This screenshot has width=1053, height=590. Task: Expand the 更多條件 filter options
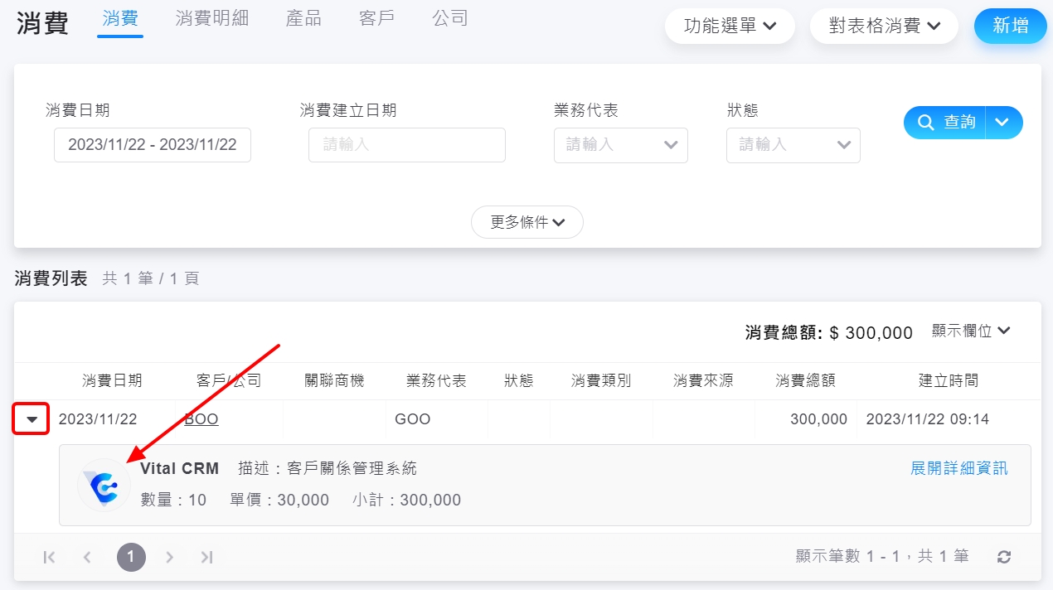526,222
